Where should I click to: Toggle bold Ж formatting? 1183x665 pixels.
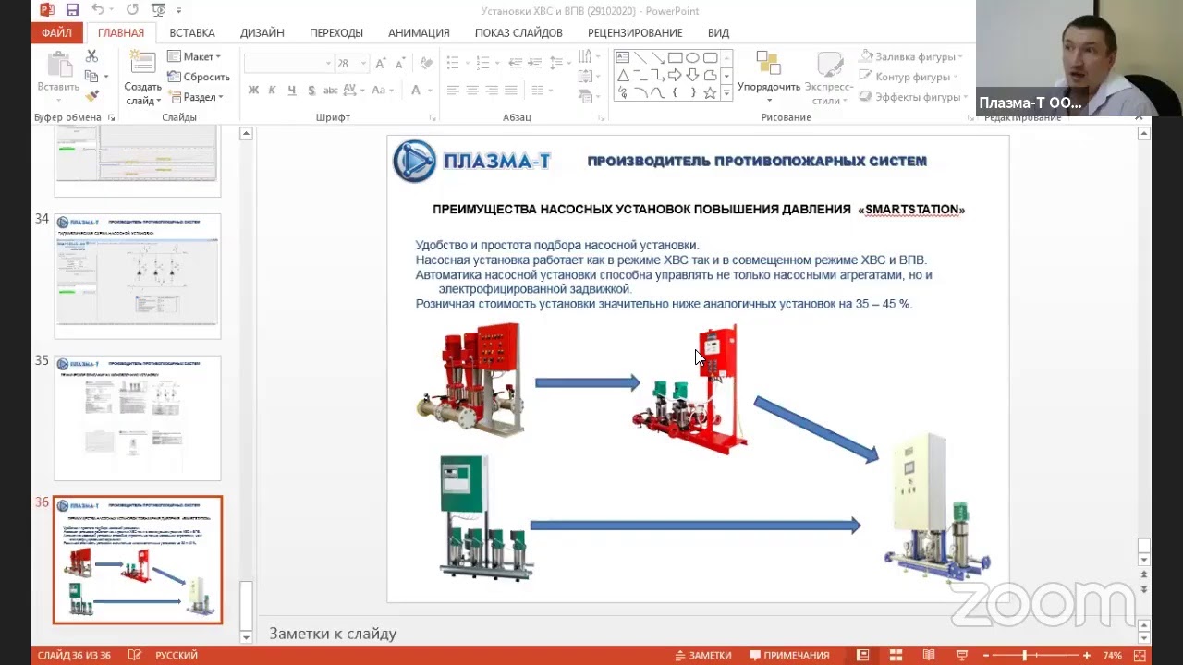click(x=253, y=91)
